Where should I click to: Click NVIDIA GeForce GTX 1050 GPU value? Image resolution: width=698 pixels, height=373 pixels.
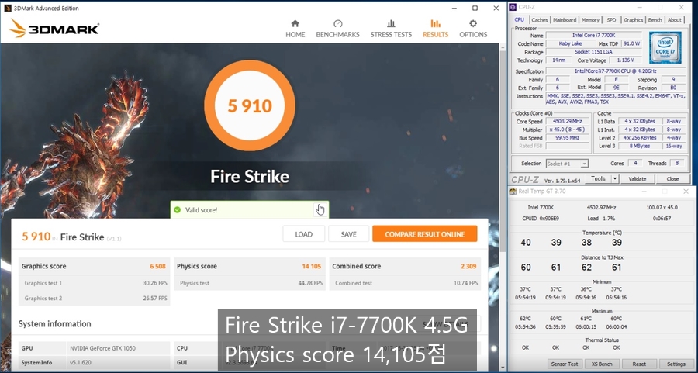[x=103, y=348]
